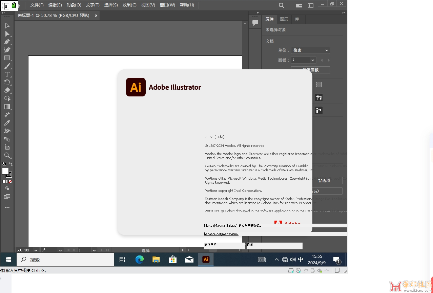Image resolution: width=433 pixels, height=293 pixels.
Task: Open Edit Toolbar three dots
Action: click(7, 207)
